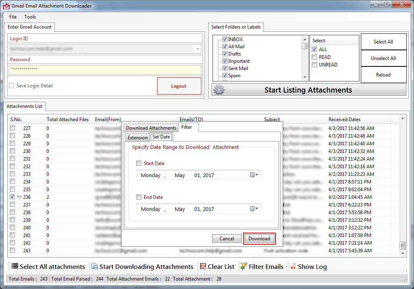Image resolution: width=414 pixels, height=289 pixels.
Task: Click Filter Emails in toolbar
Action: pyautogui.click(x=262, y=266)
